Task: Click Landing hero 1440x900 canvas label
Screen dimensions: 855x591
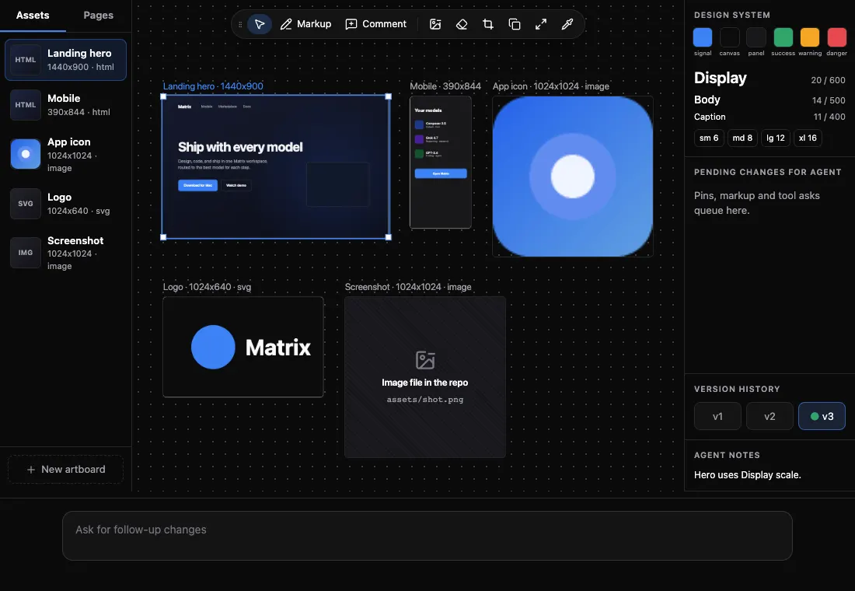Action: [x=213, y=86]
